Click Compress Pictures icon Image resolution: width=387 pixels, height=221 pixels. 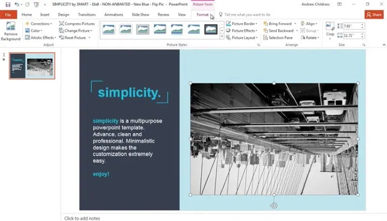click(x=61, y=24)
